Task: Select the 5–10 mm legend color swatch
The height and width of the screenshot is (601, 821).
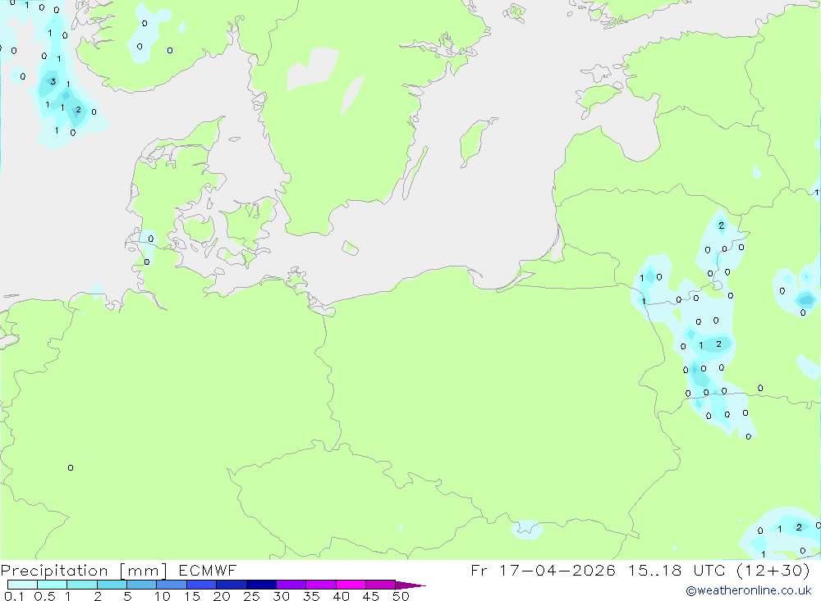Action: pyautogui.click(x=142, y=585)
